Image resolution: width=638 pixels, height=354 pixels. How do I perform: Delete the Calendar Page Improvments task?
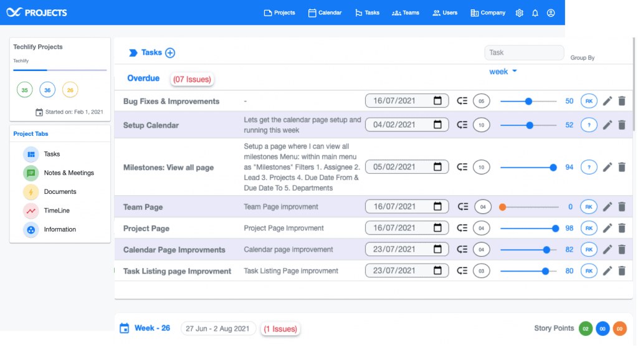[622, 249]
